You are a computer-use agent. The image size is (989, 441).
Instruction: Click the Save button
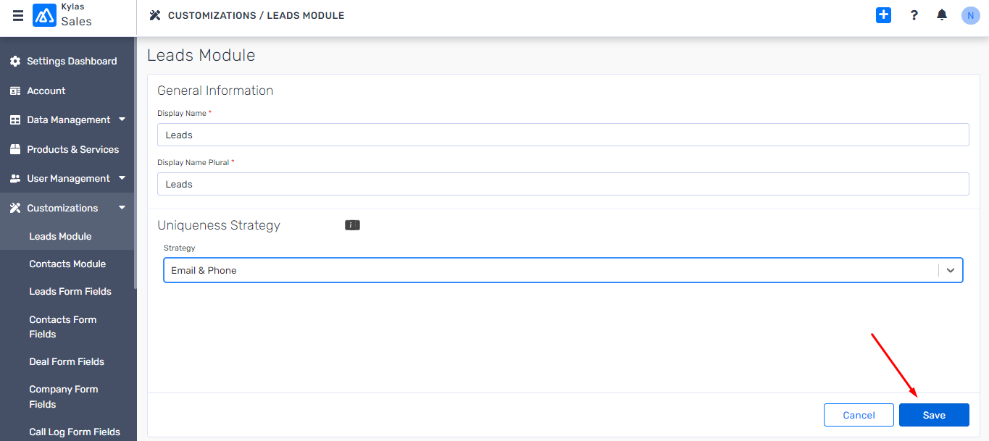[x=933, y=415]
